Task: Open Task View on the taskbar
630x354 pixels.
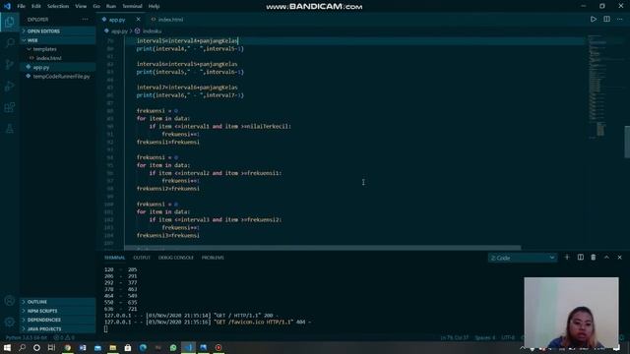Action: tap(52, 347)
